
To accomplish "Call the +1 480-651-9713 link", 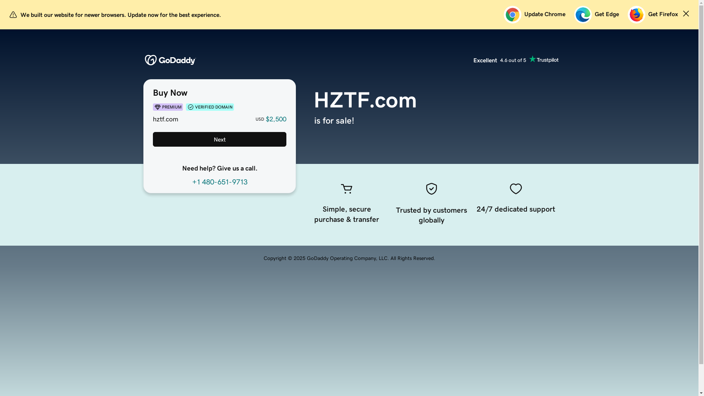I will pos(220,182).
